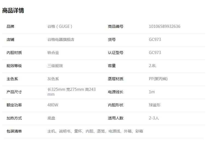Click the 内胆材质 label
This screenshot has width=209, height=144.
14,53
